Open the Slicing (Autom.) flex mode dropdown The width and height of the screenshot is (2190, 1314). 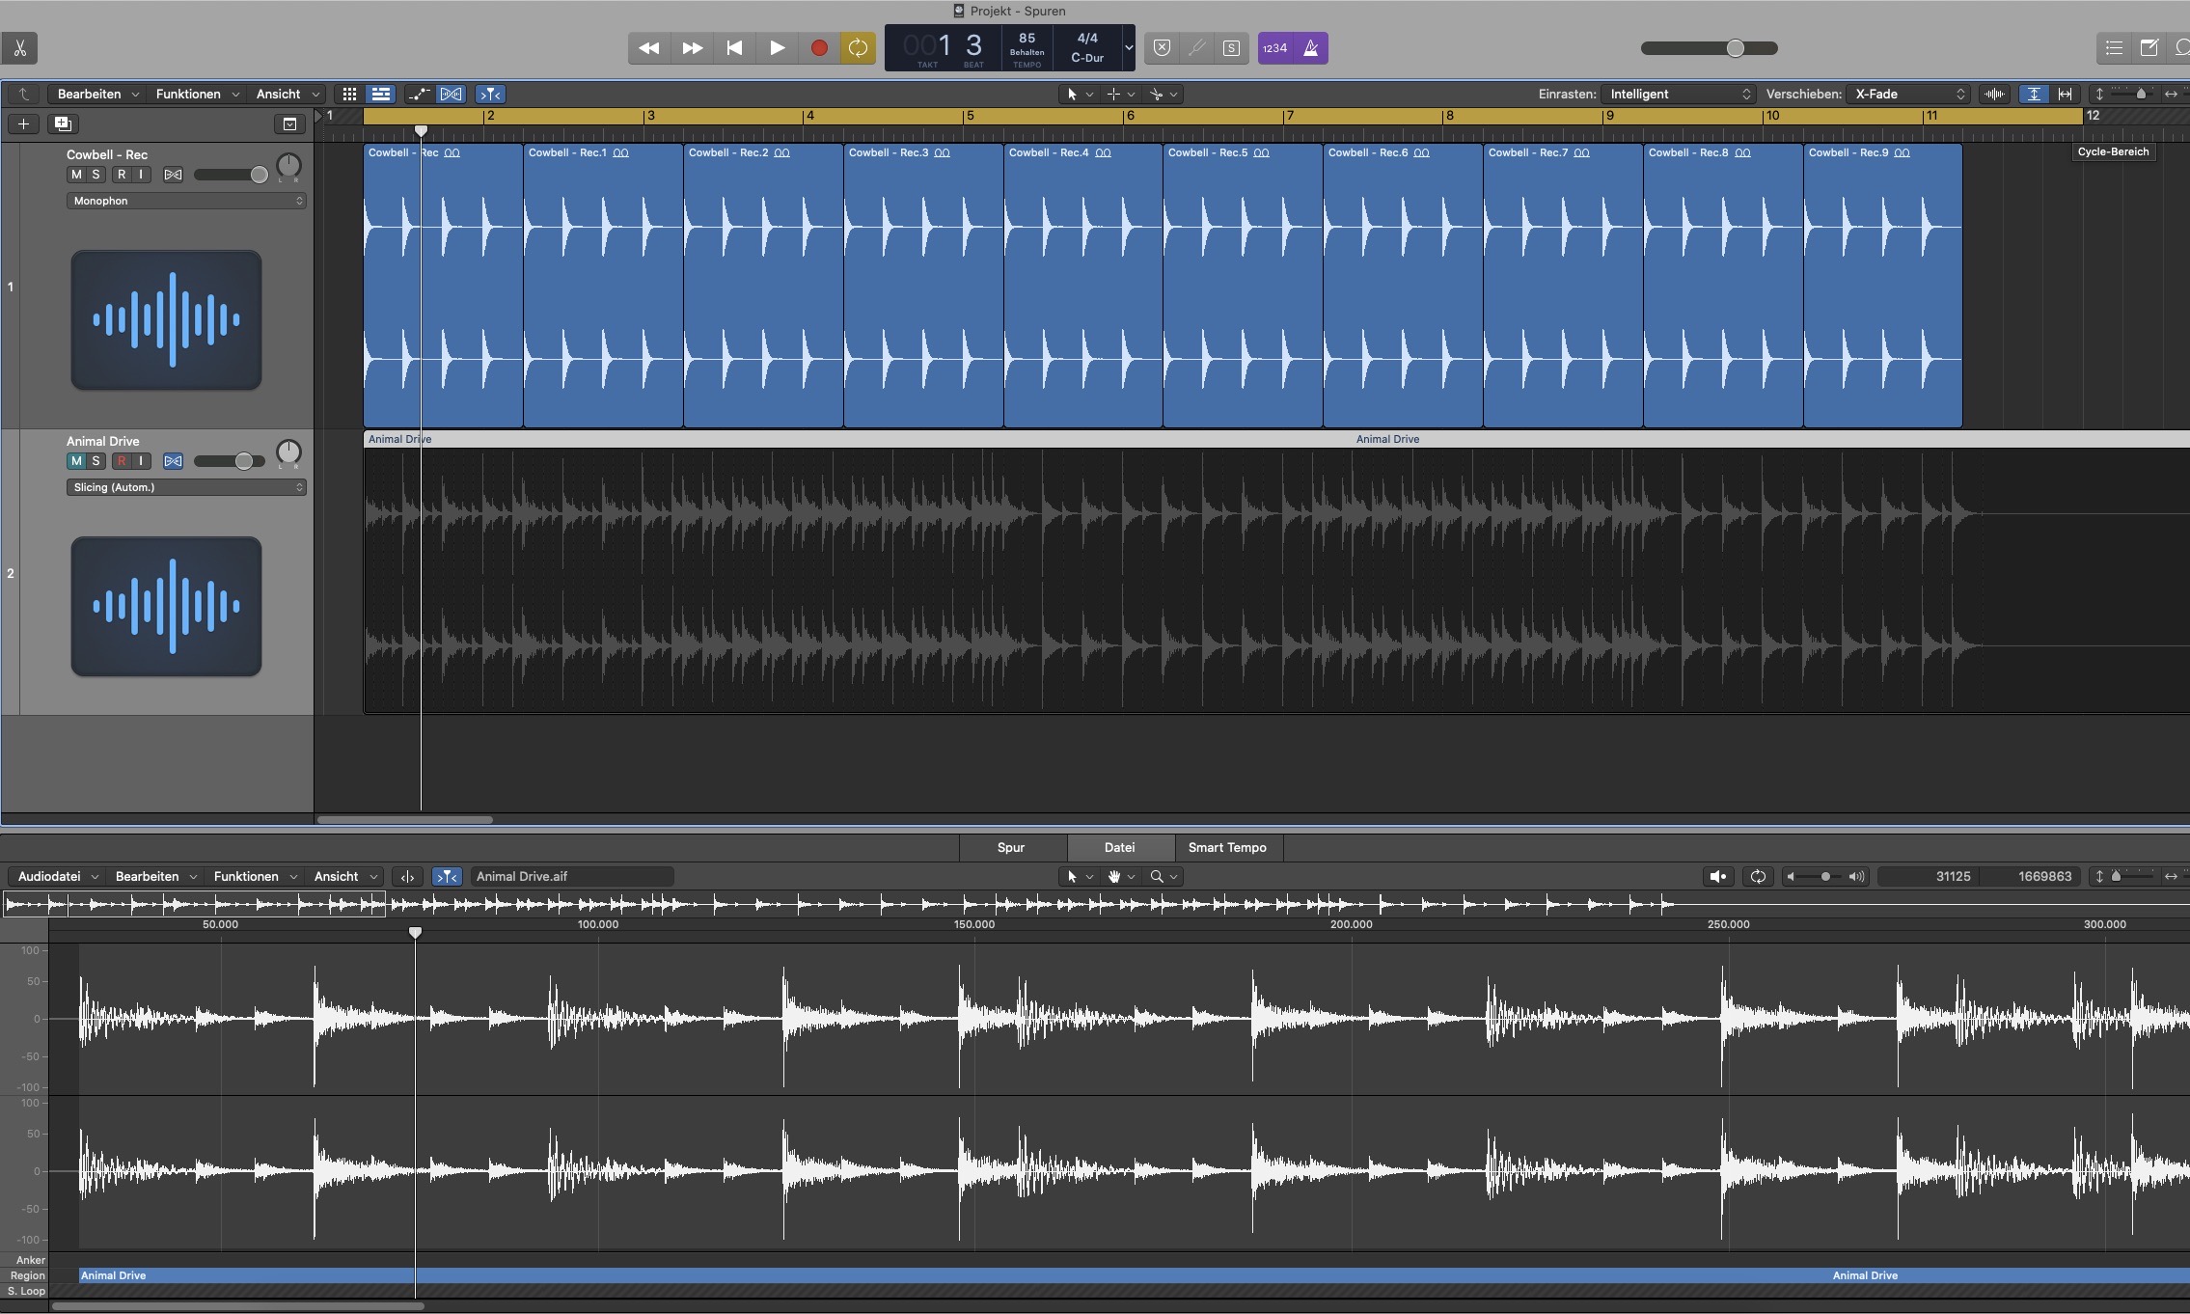pos(186,487)
